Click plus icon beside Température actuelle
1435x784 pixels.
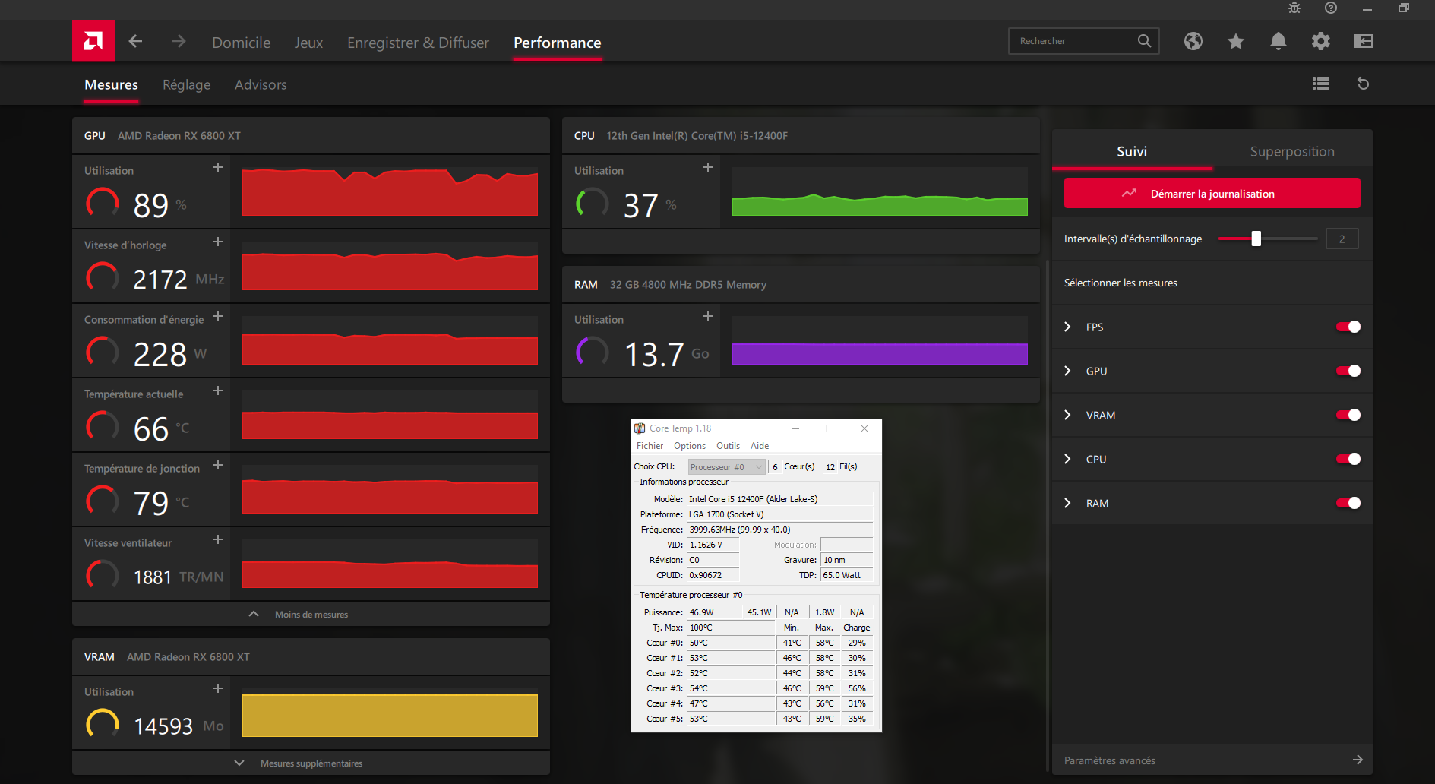tap(218, 390)
